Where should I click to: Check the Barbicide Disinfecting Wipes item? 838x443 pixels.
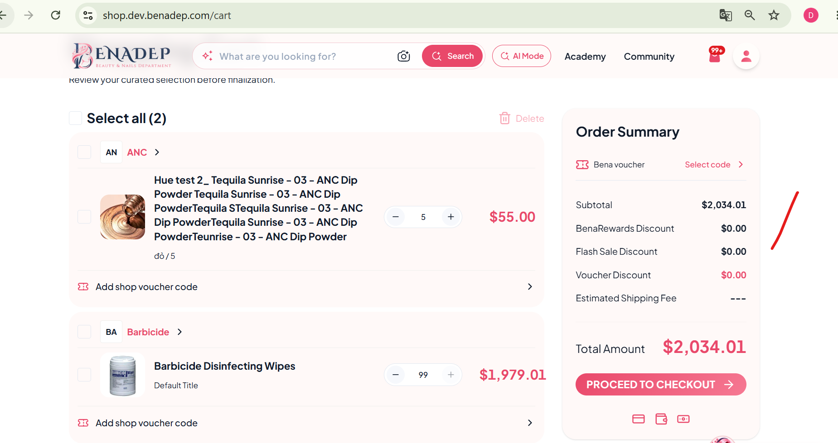tap(84, 375)
